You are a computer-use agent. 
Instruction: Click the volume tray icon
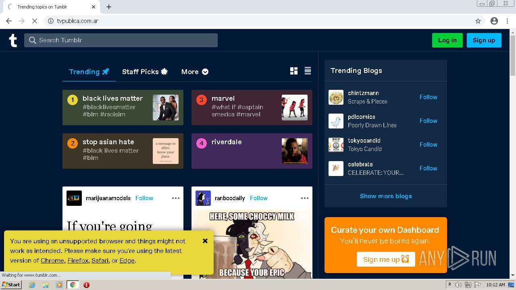[x=458, y=285]
